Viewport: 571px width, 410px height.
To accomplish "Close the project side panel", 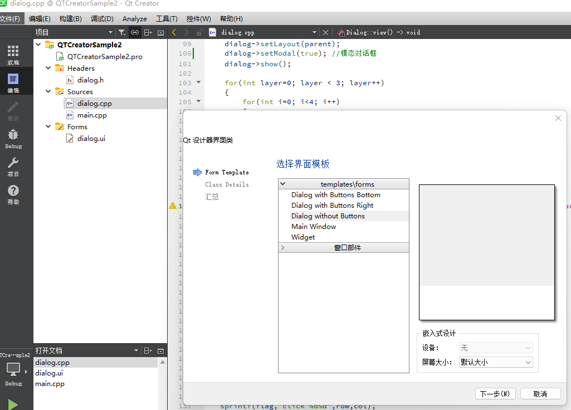I will coord(160,32).
